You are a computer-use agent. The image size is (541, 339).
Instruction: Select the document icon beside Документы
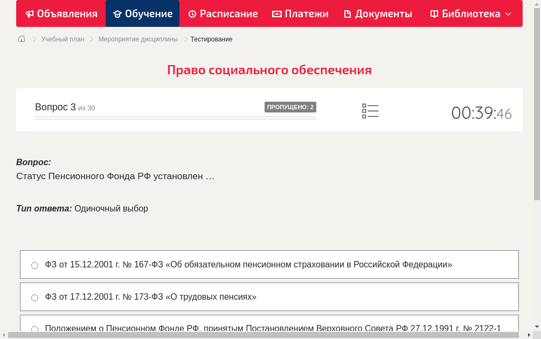click(x=347, y=13)
